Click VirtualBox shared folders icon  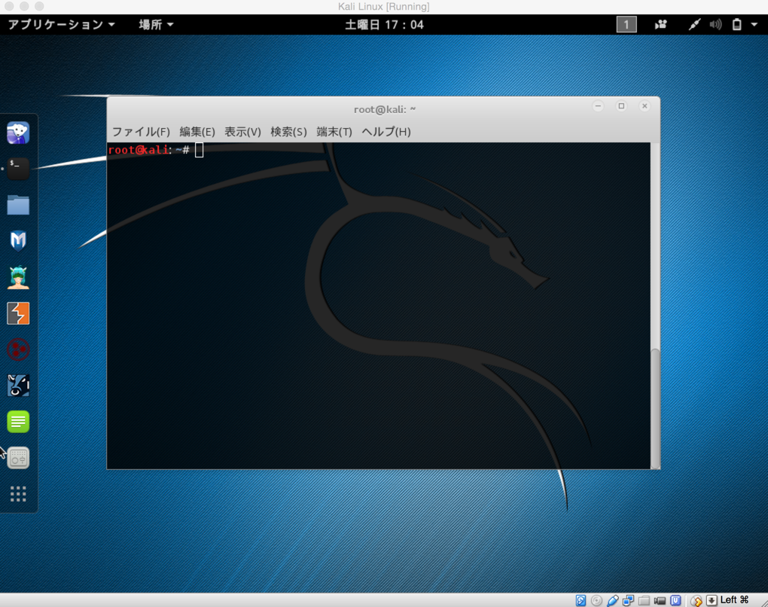click(x=644, y=600)
